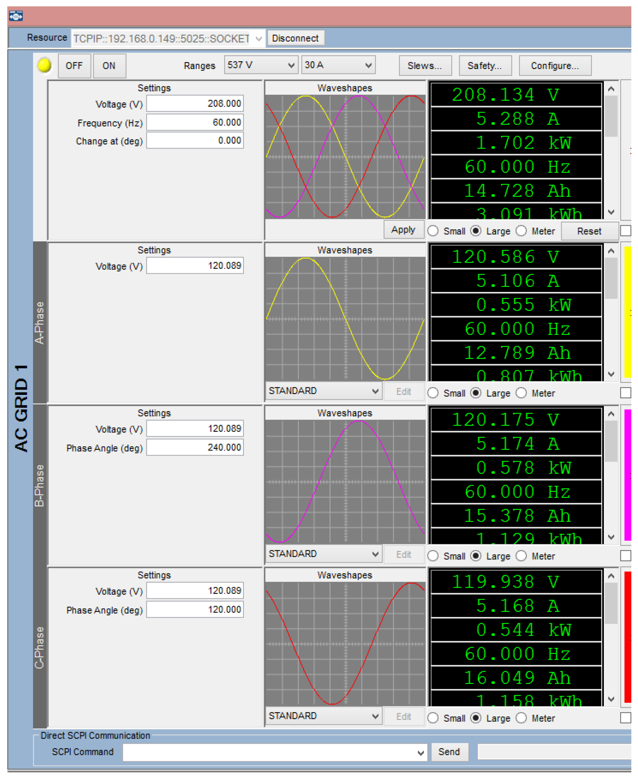The height and width of the screenshot is (779, 638).
Task: Select Large display for C-Phase
Action: point(475,718)
